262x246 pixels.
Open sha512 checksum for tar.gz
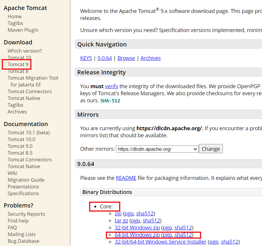click(x=151, y=221)
